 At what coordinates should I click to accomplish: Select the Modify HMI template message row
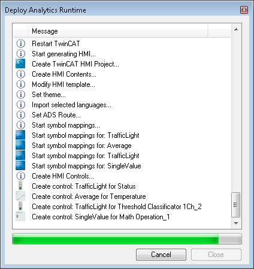122,84
